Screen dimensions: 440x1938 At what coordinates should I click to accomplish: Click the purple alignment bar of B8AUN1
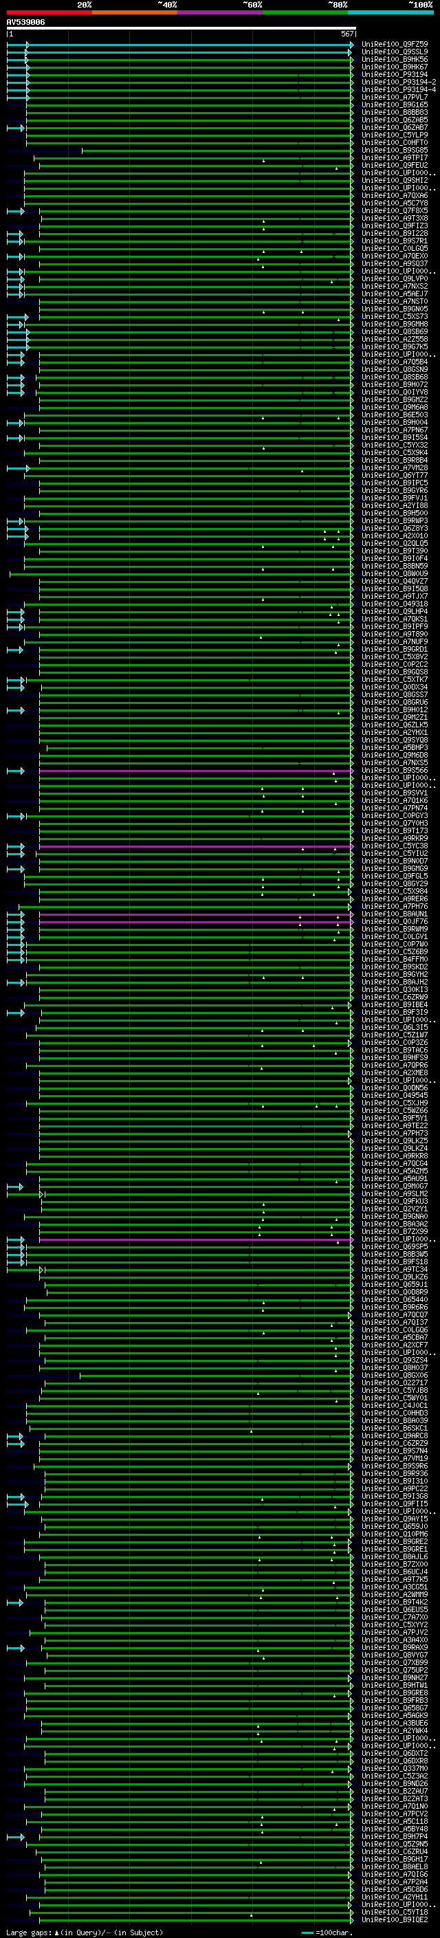point(195,915)
